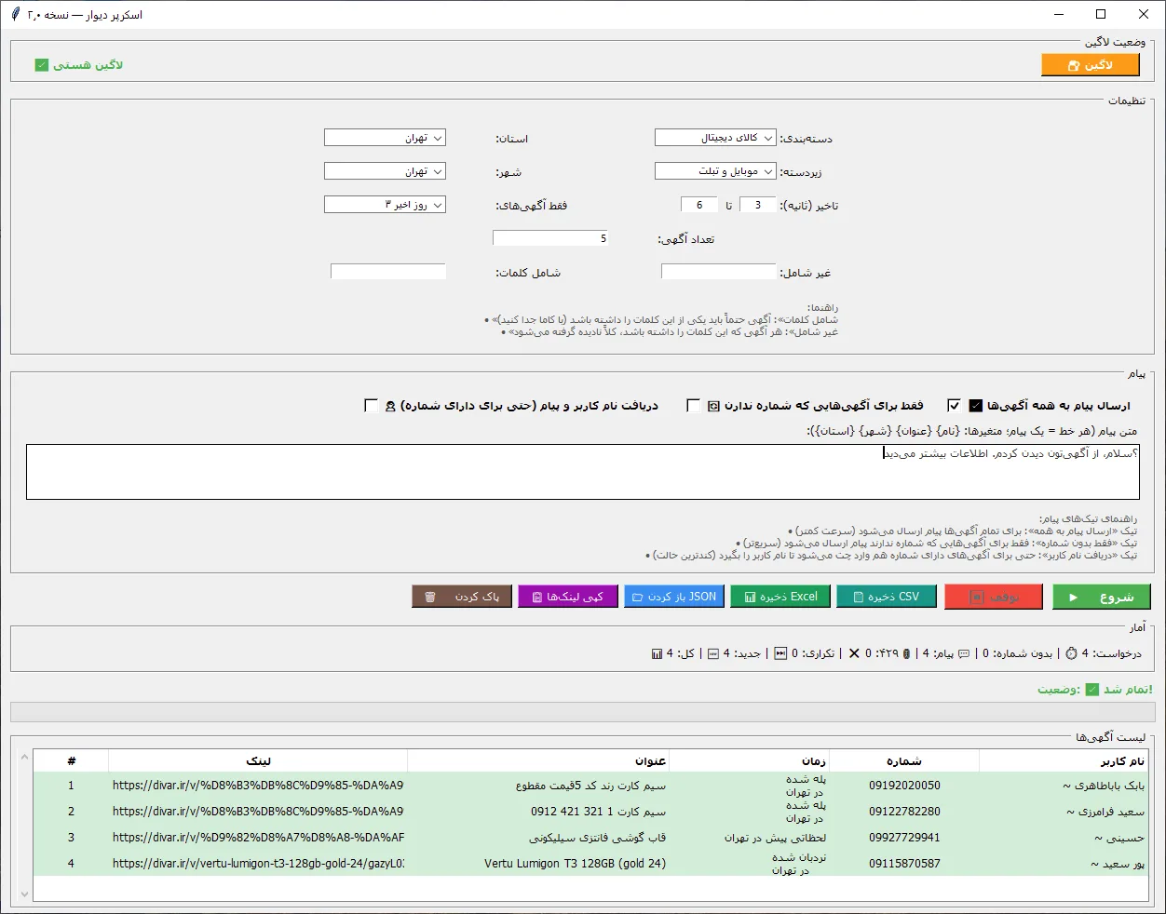Click the feather app icon in title bar

click(x=16, y=14)
